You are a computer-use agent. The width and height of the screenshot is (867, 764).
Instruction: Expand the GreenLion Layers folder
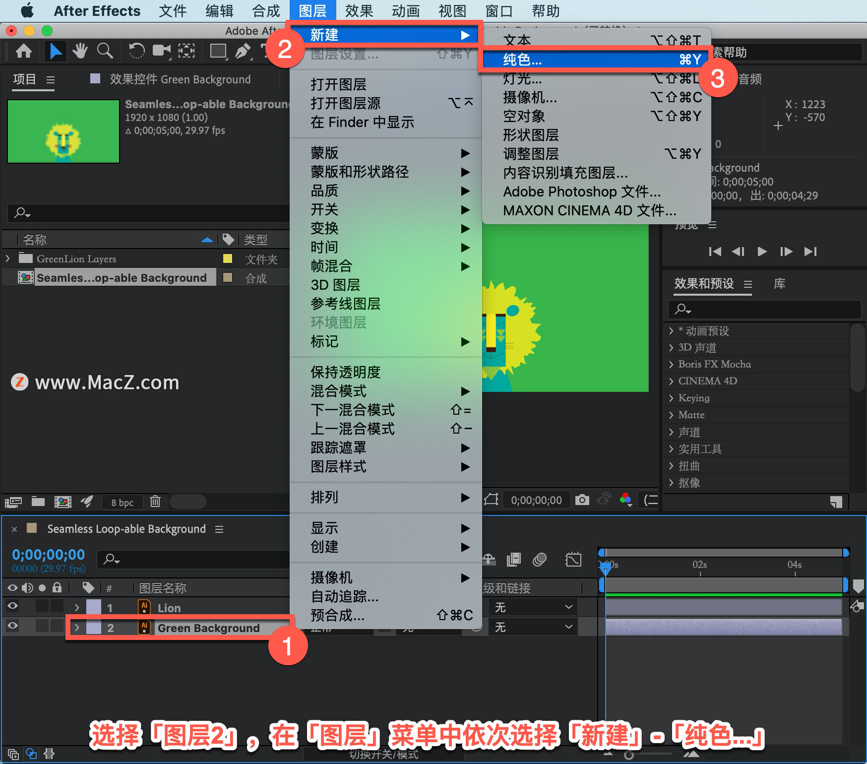(x=7, y=258)
